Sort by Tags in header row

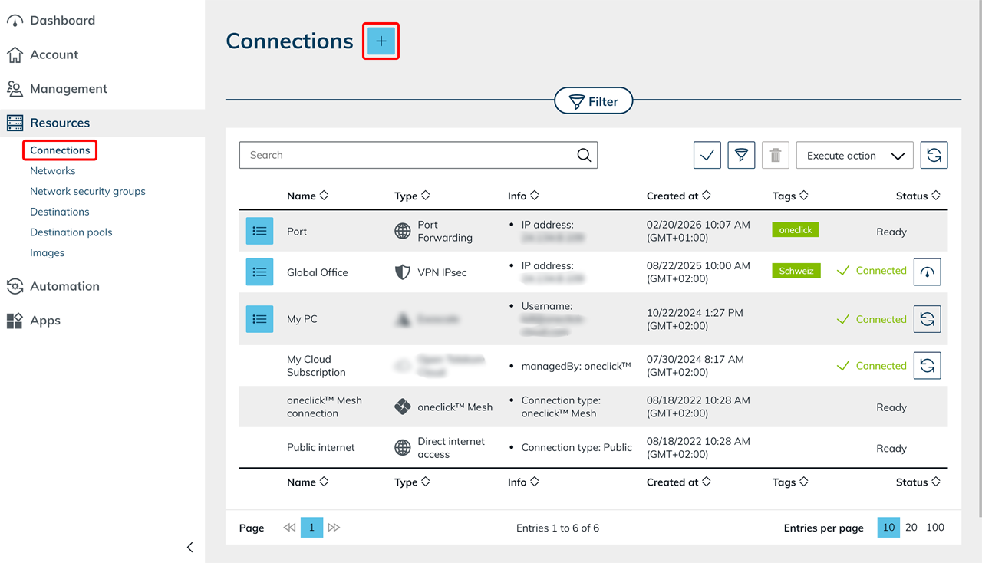(790, 196)
